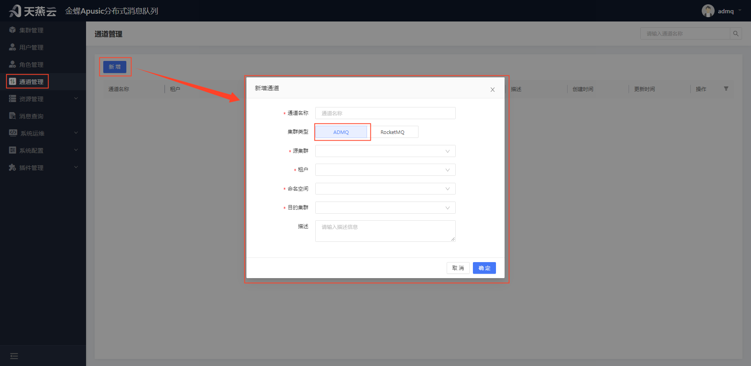Click the 通道名称 input field

pos(385,113)
